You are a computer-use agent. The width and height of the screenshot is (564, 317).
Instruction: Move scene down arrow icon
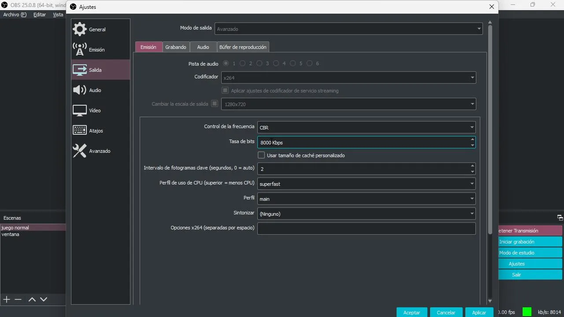pyautogui.click(x=44, y=299)
